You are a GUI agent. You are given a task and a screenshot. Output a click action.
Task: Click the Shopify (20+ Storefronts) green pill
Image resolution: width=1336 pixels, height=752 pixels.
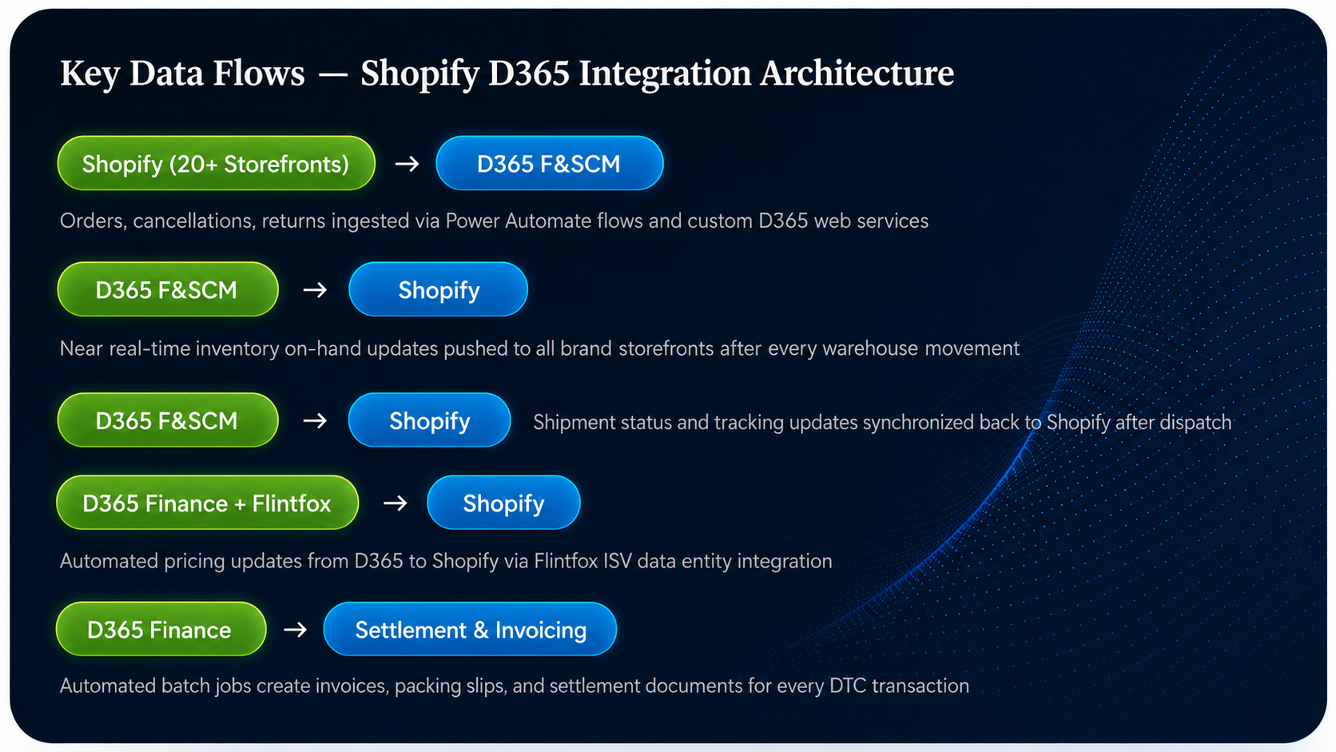(217, 163)
